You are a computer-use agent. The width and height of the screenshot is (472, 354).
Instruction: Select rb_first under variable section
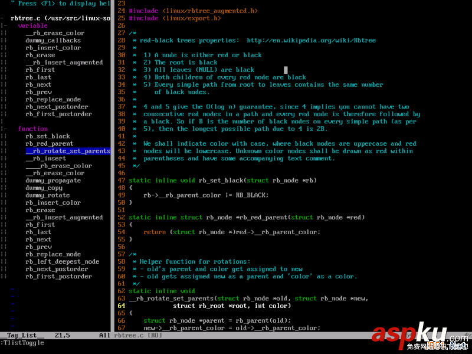[40, 70]
